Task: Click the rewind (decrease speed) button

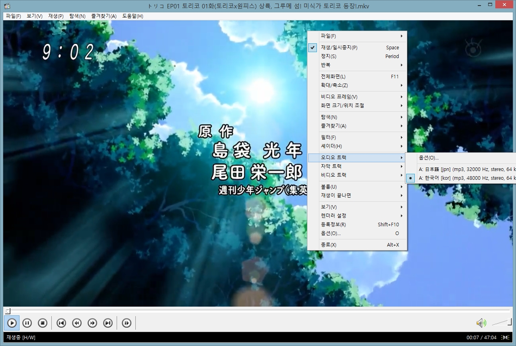Action: (x=77, y=323)
